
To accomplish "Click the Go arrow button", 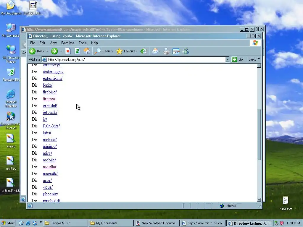I will (237, 59).
